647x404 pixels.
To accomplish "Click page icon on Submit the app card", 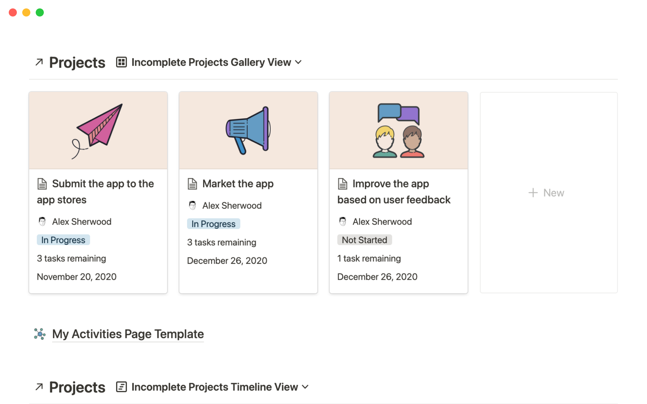I will pos(42,184).
